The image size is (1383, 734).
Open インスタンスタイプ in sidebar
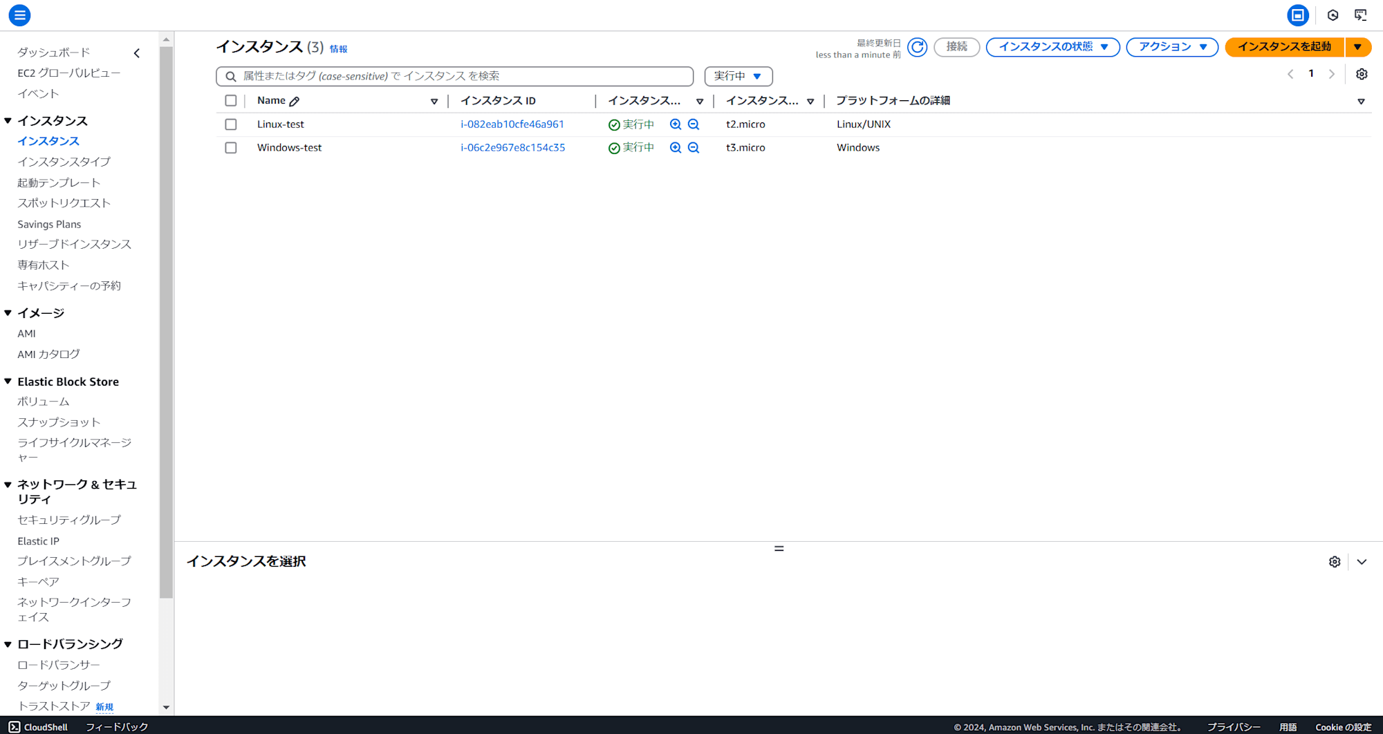(64, 162)
